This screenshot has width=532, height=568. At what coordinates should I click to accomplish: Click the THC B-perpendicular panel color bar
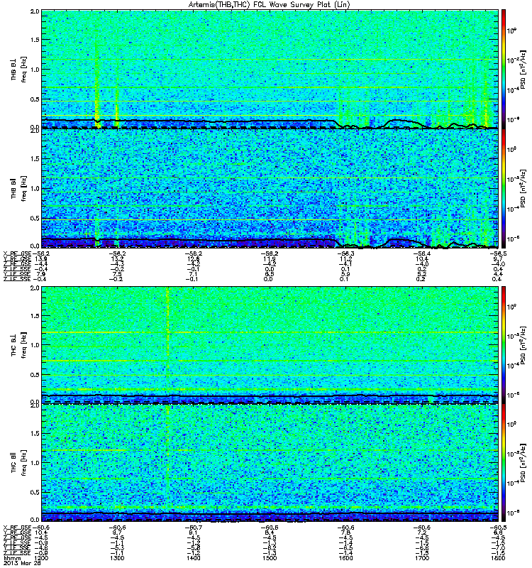click(x=504, y=345)
